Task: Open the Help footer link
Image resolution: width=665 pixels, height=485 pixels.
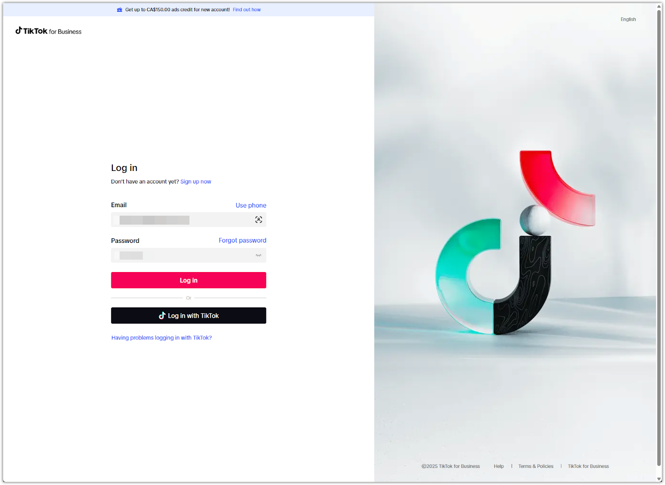Action: pyautogui.click(x=499, y=466)
